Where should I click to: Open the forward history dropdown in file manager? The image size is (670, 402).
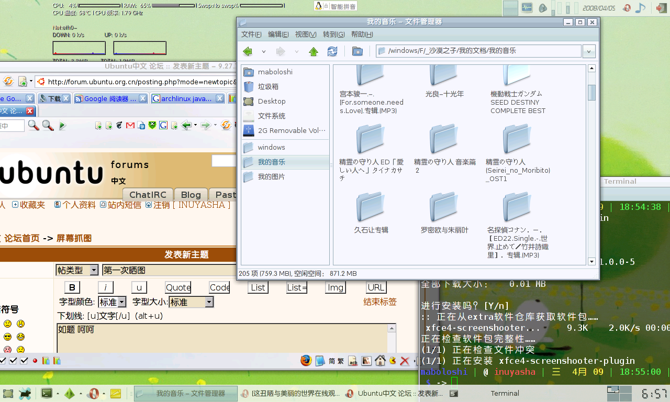pos(297,52)
